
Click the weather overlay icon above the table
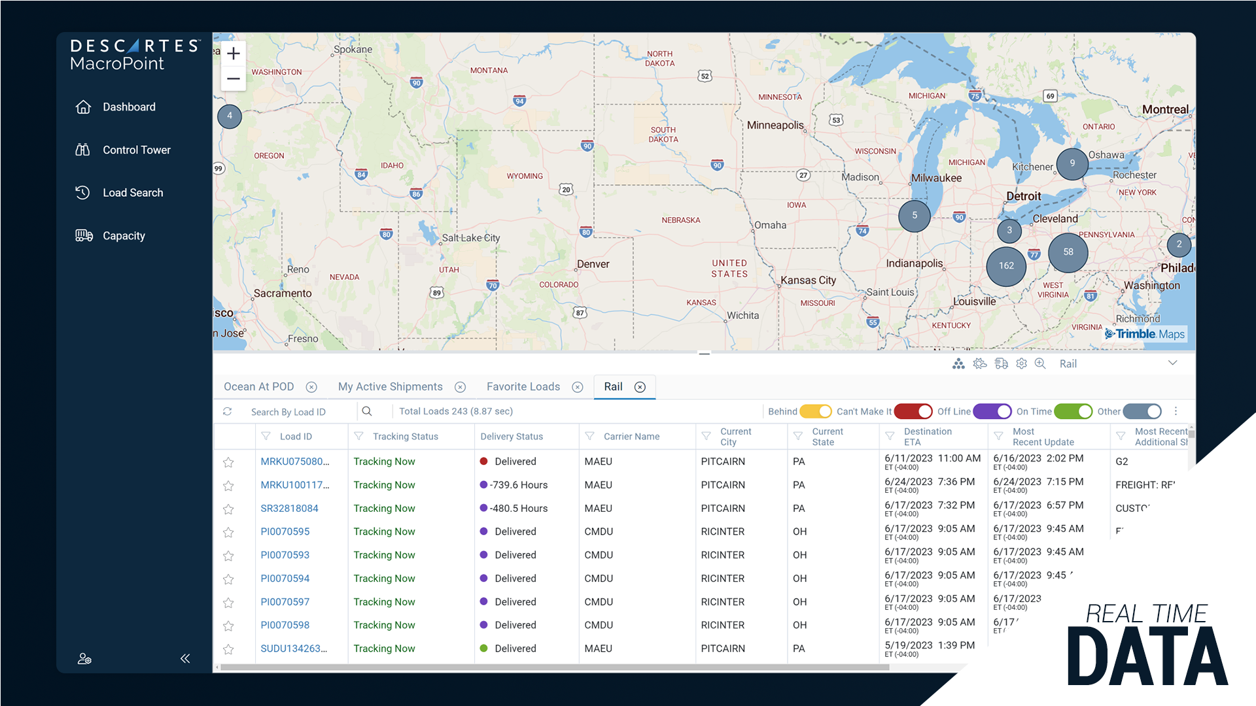pos(979,364)
